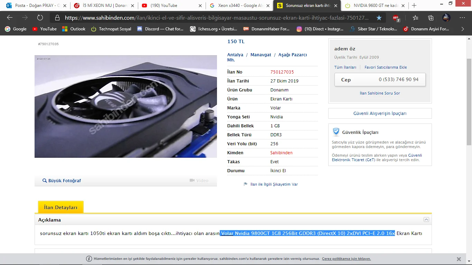
Task: Open the browser profile avatar
Action: pos(446,18)
